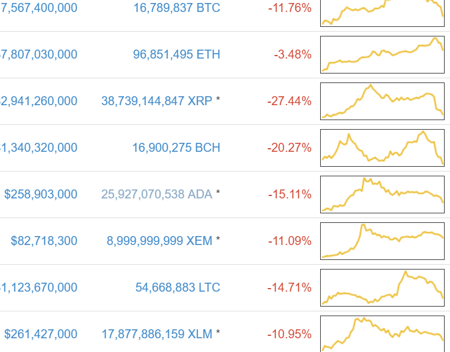Select the 38,739,144,847 XRP supply link

click(157, 101)
